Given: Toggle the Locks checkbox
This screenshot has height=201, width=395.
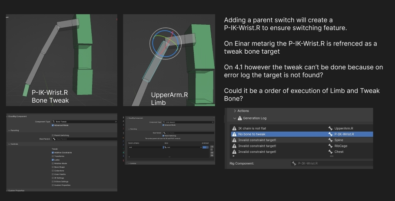Looking at the screenshot, I should click(53, 160).
